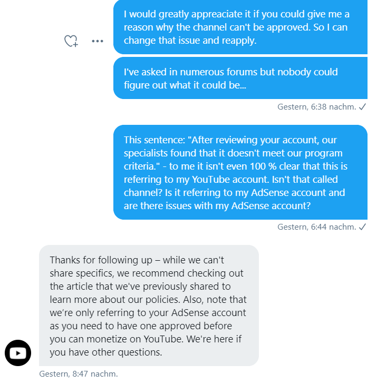Open the three-dot more options menu
Screen dimensions: 377x384
[x=98, y=41]
